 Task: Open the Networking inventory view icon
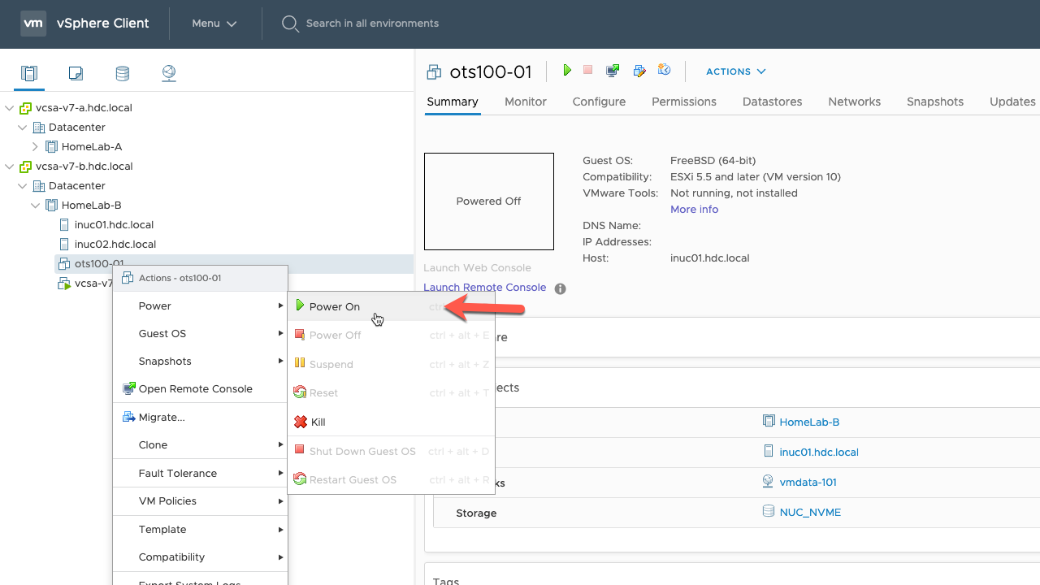pyautogui.click(x=169, y=74)
